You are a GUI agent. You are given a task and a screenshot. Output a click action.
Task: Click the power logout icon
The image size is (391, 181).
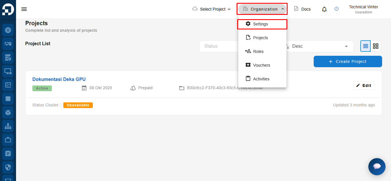click(x=337, y=9)
